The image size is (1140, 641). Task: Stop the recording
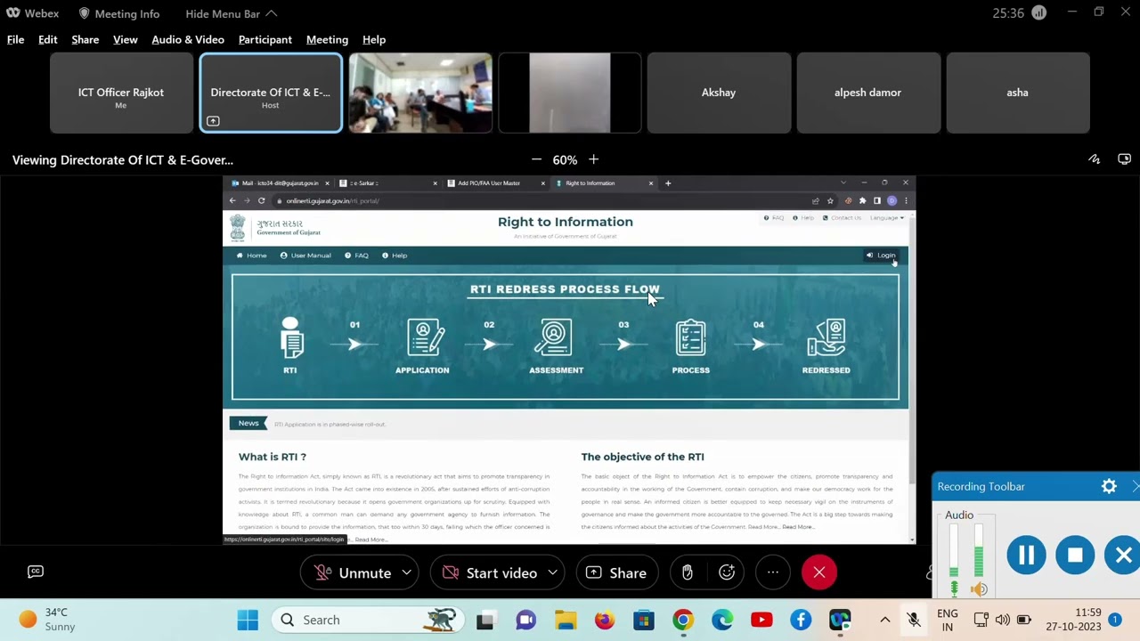pyautogui.click(x=1075, y=555)
